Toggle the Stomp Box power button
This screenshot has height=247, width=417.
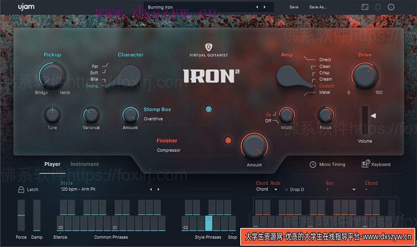(208, 109)
